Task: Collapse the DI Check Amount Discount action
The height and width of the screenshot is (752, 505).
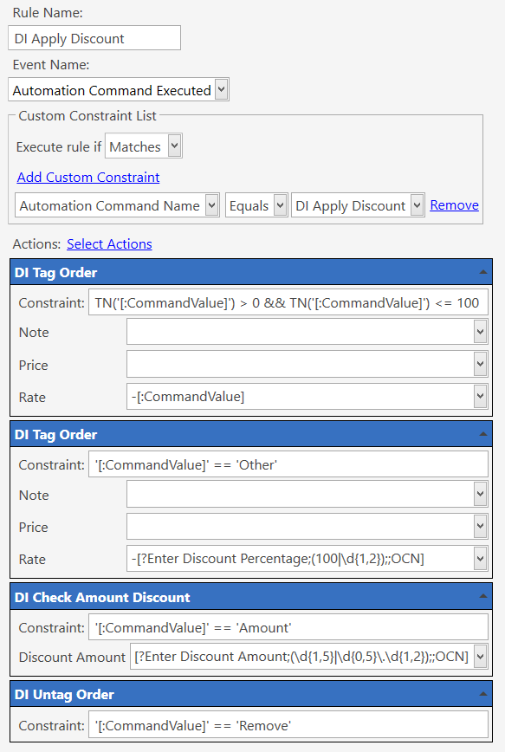Action: pyautogui.click(x=483, y=596)
